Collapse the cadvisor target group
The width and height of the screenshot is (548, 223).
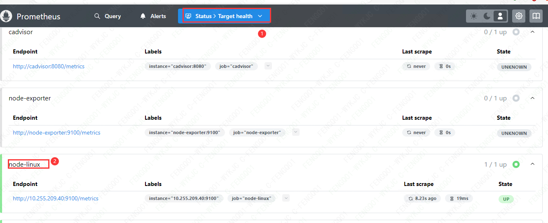532,32
